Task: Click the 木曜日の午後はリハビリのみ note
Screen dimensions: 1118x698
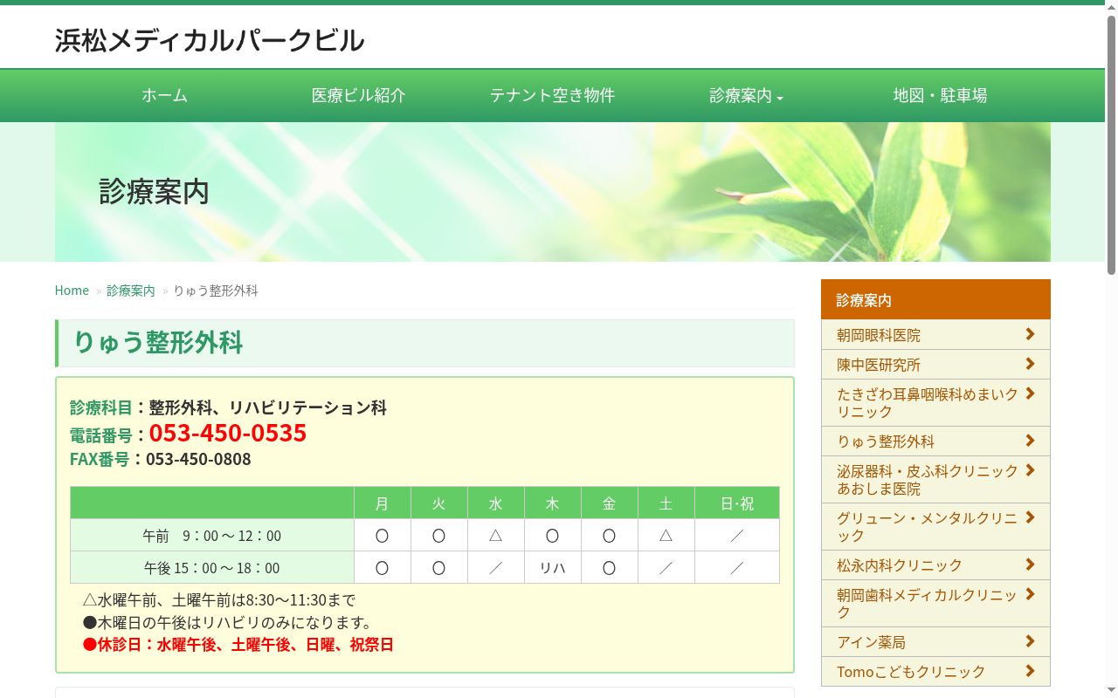Action: 228,623
